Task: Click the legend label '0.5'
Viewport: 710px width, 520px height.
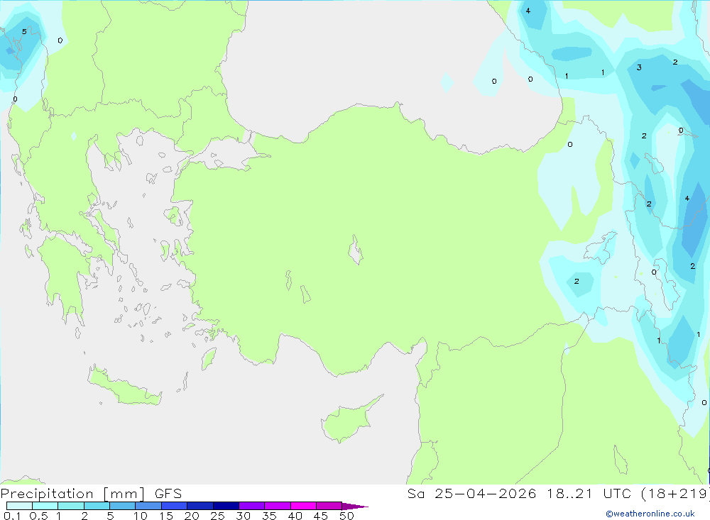Action: coord(38,516)
